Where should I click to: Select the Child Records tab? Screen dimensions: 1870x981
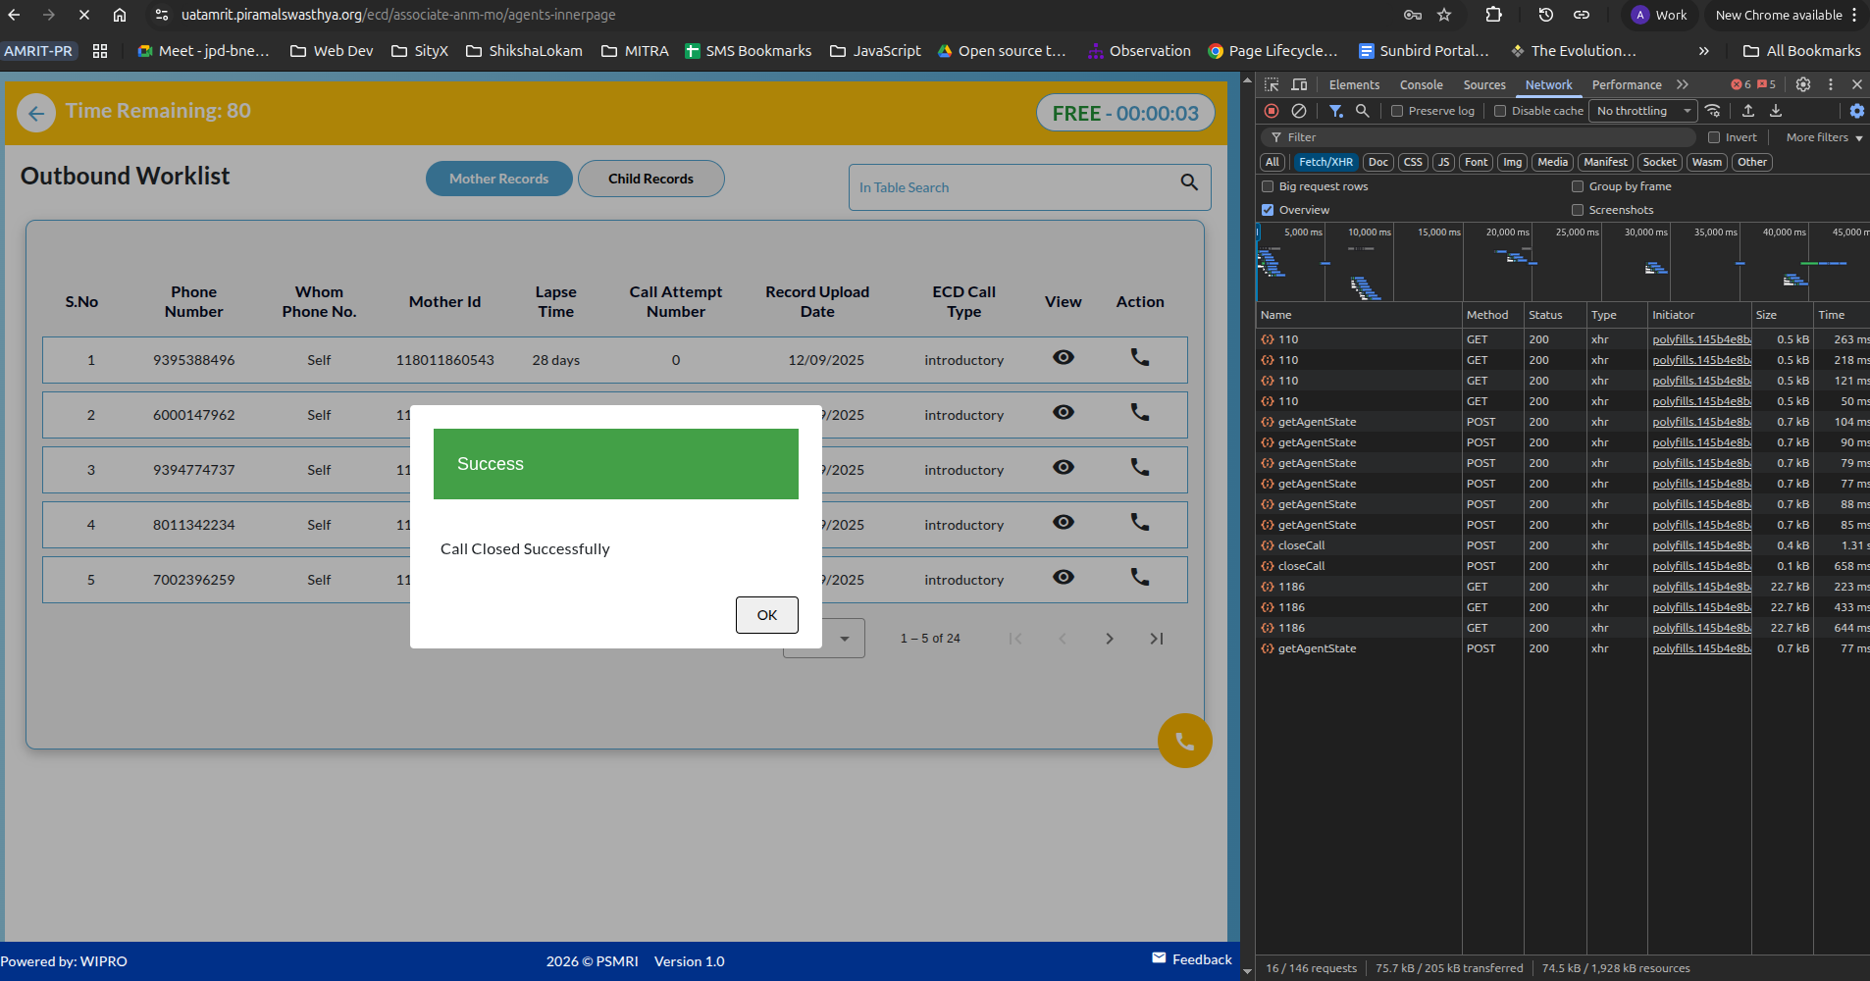(650, 179)
